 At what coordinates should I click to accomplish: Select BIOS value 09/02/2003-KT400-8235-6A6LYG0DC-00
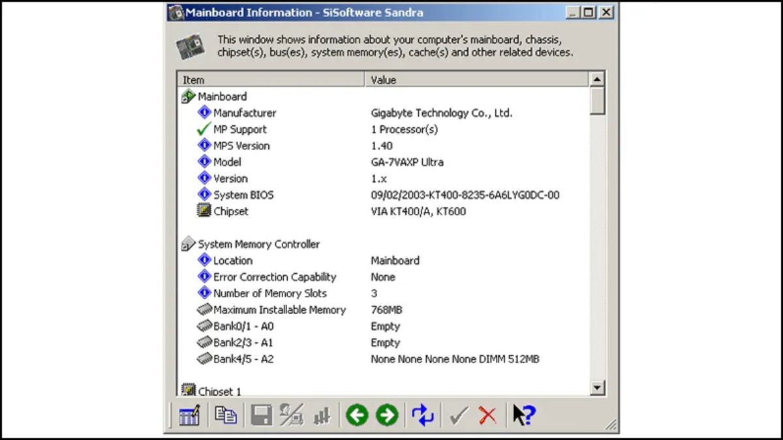pos(465,194)
